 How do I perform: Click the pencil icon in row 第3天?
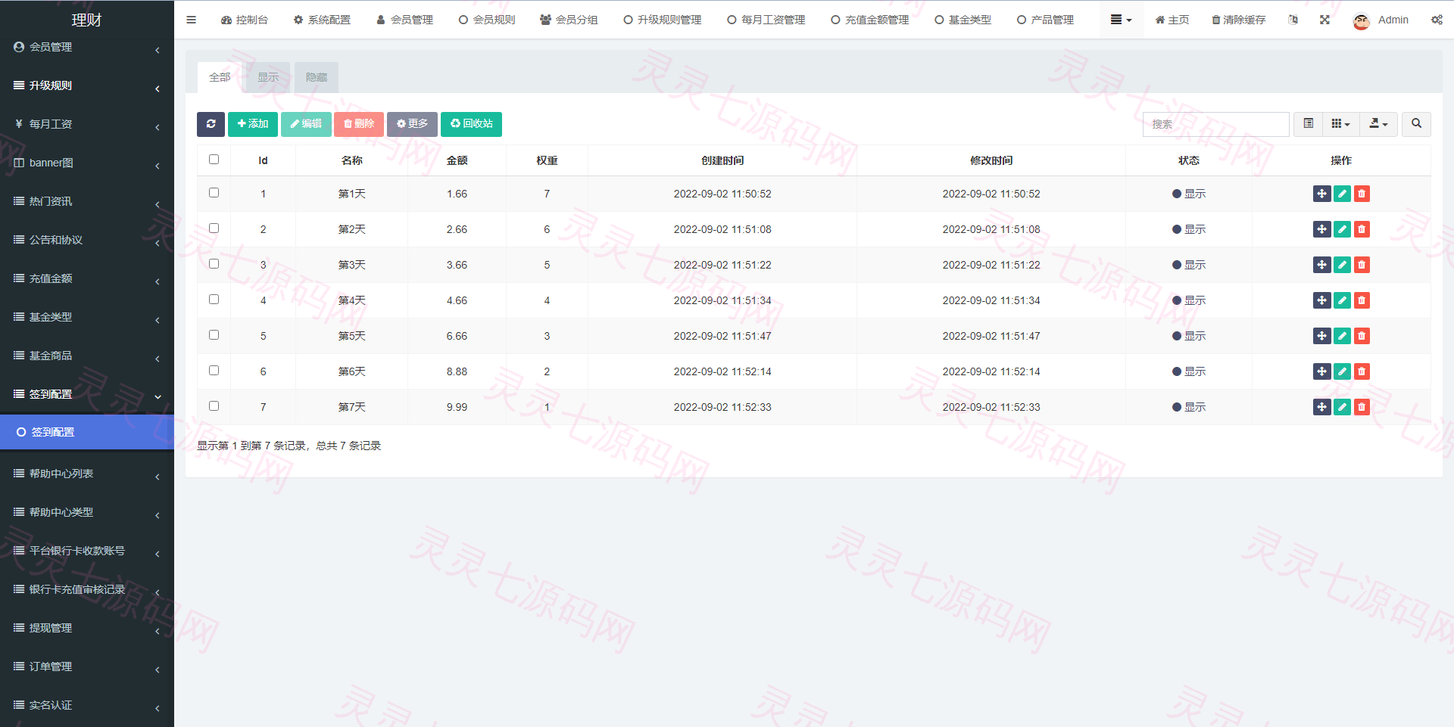(x=1342, y=265)
